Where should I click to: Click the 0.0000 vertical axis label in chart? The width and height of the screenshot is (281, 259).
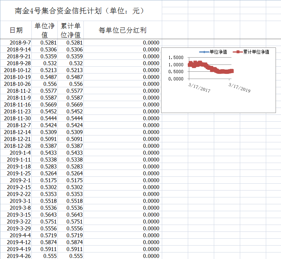[x=176, y=79]
